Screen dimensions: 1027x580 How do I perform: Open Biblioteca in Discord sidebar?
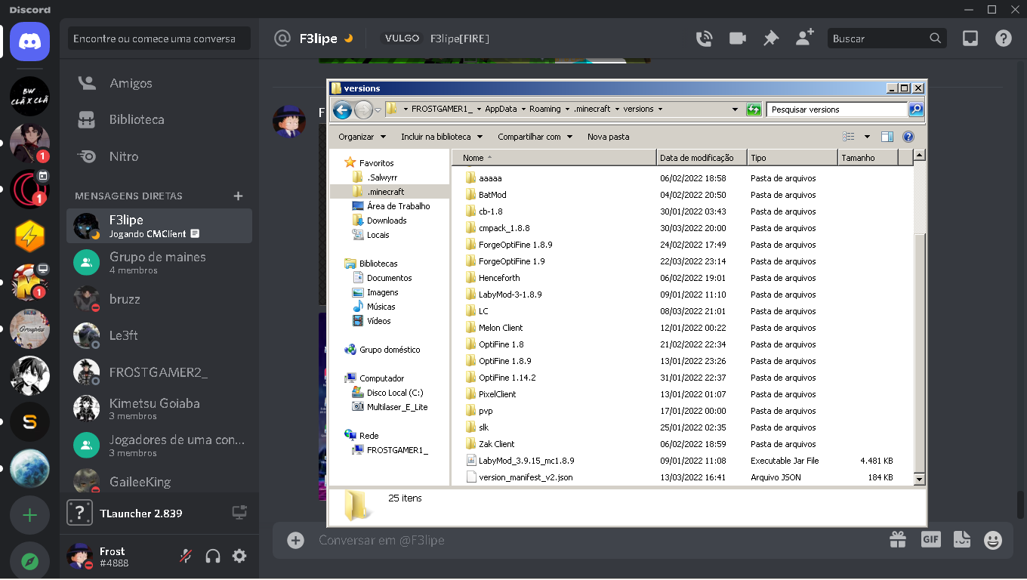point(159,119)
